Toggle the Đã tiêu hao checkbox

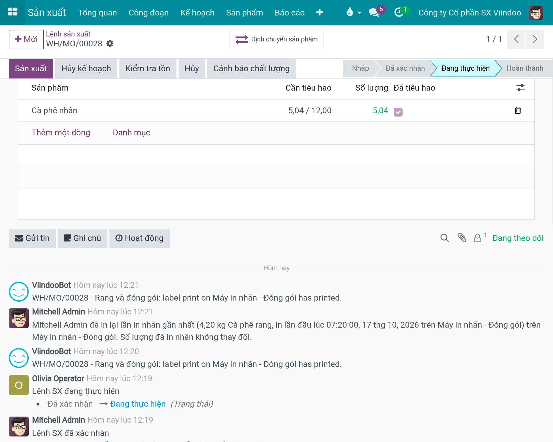398,112
